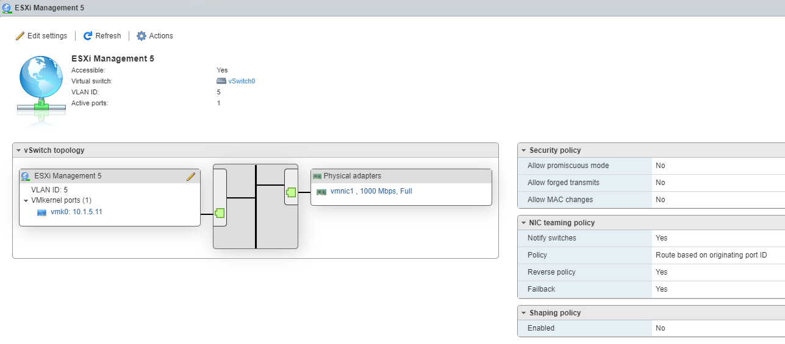This screenshot has height=344, width=785.
Task: Click the vmnic1 network card icon
Action: tap(321, 192)
